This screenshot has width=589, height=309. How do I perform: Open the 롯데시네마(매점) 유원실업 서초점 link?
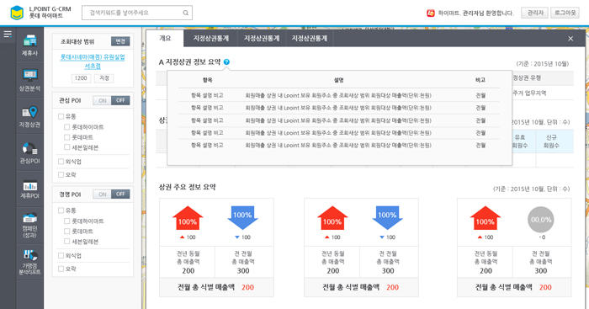pyautogui.click(x=93, y=61)
